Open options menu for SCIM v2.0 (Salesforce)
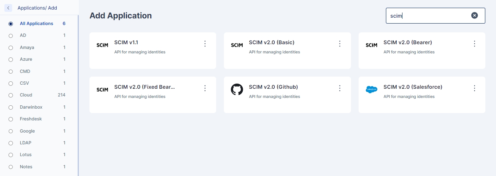Viewport: 496px width, 176px height. pos(474,88)
